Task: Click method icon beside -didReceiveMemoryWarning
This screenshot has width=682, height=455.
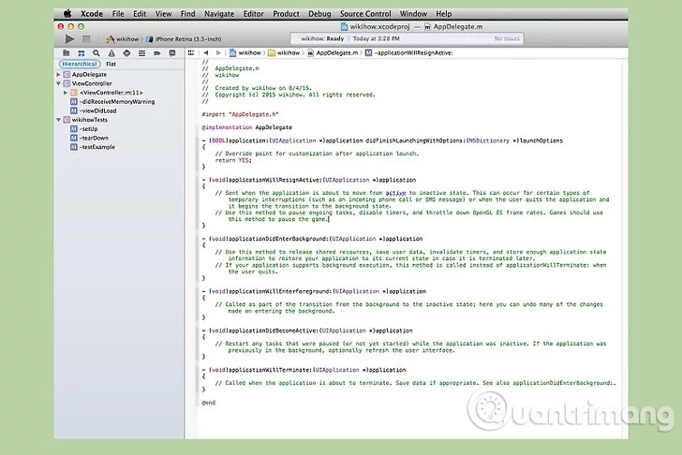Action: click(74, 101)
